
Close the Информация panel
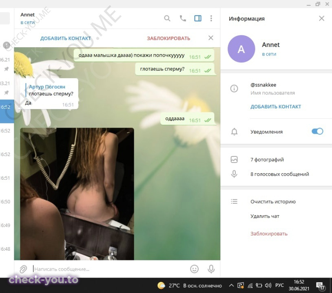321,18
